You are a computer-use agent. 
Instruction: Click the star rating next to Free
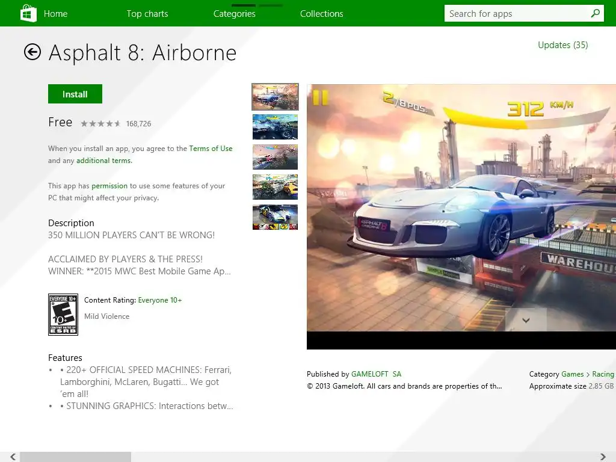[100, 124]
